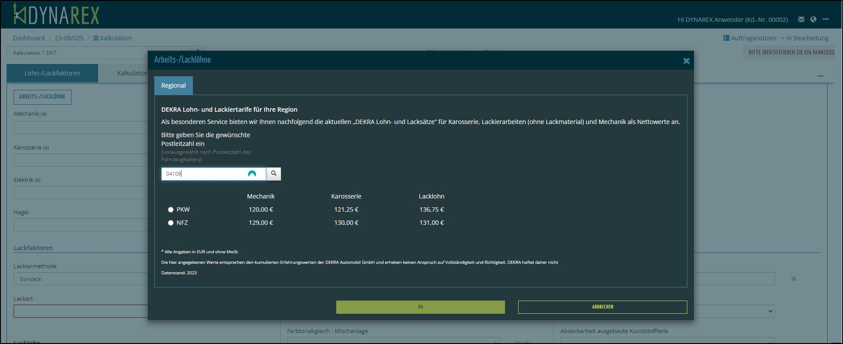Open the three-dots menu beside the tab row
The image size is (843, 344).
[820, 76]
